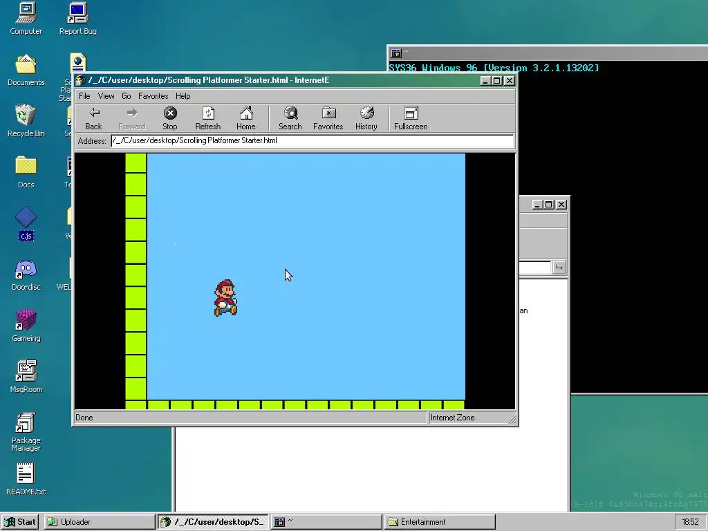This screenshot has height=531, width=708.
Task: Click the Mario character sprite
Action: pos(225,298)
